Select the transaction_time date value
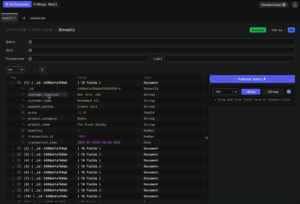300x204 pixels. pos(99,142)
